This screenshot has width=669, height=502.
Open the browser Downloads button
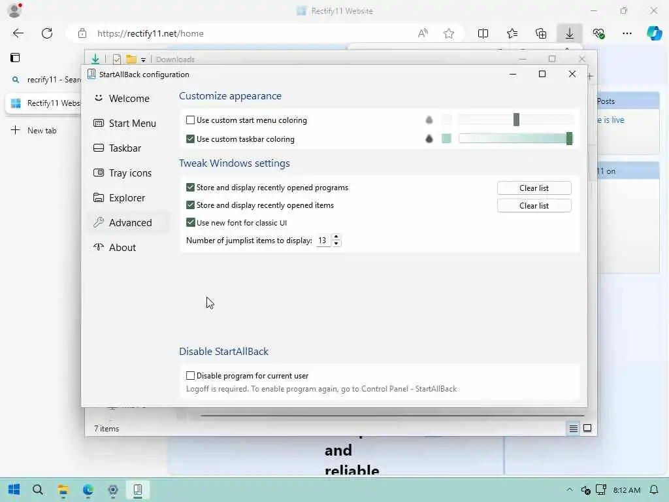[570, 33]
